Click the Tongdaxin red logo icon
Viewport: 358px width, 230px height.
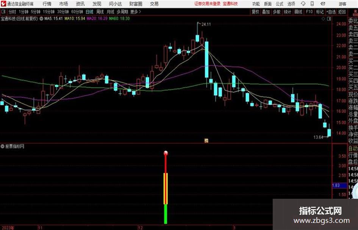click(x=3, y=4)
